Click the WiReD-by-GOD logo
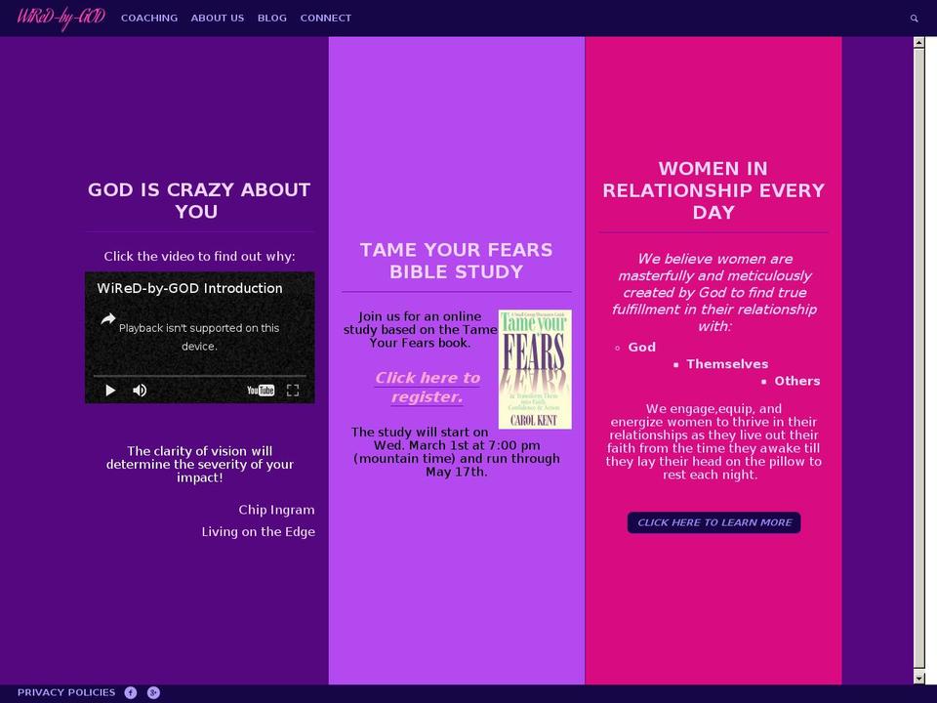The image size is (937, 703). [x=61, y=18]
